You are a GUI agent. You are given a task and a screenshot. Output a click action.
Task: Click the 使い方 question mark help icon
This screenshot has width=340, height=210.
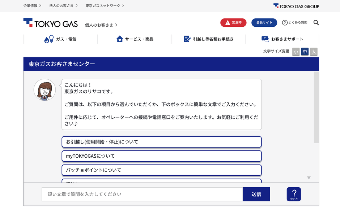(294, 194)
